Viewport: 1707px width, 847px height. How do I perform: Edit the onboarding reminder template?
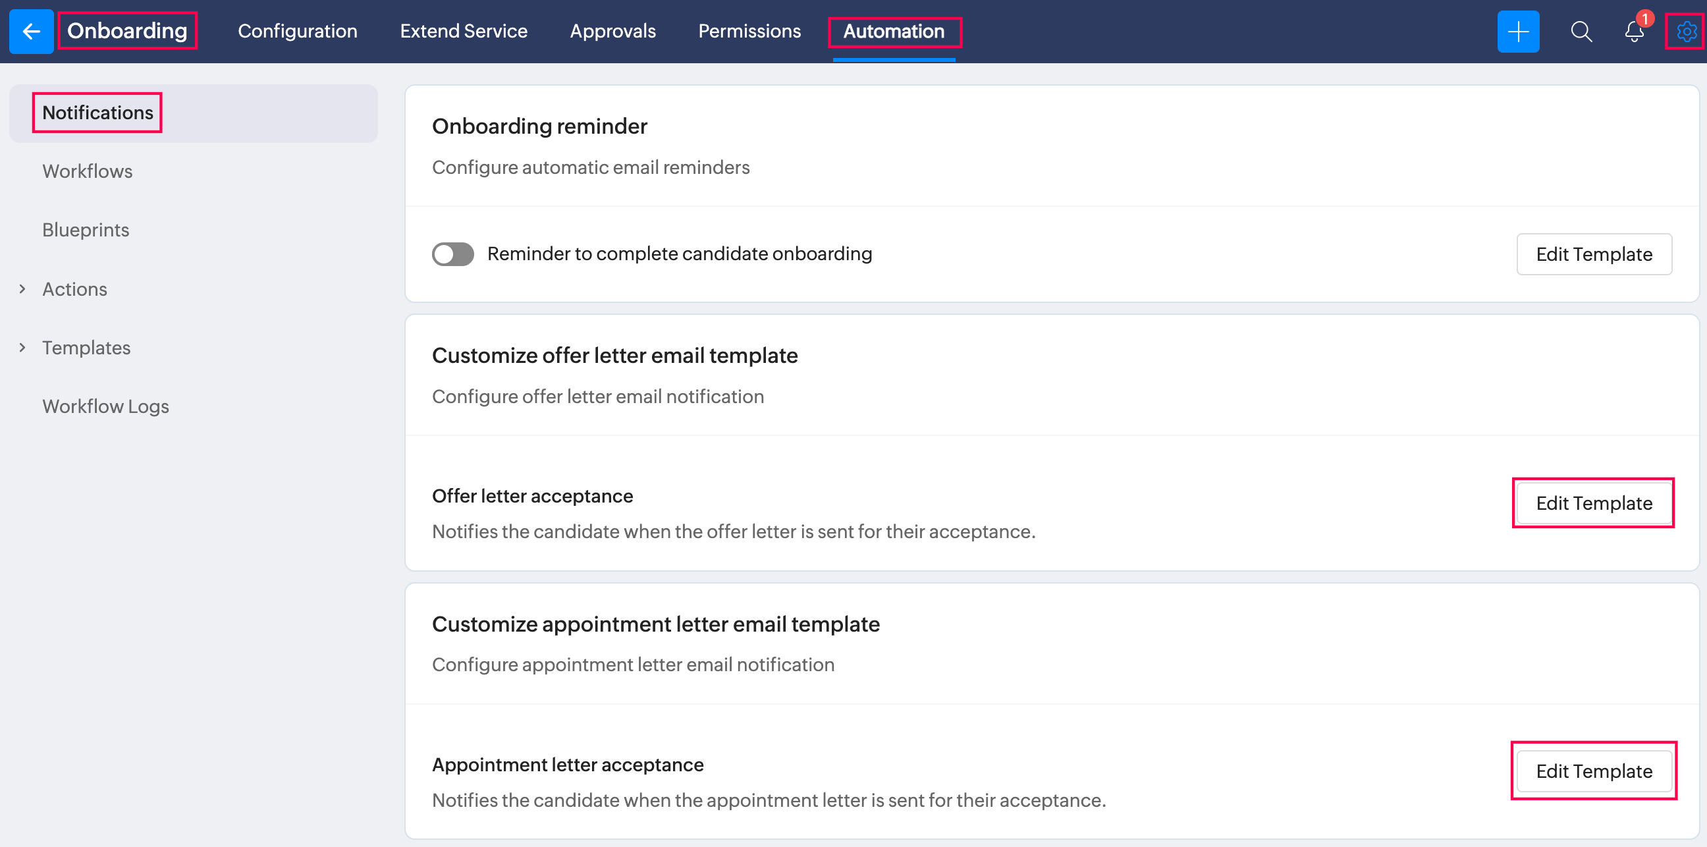[x=1594, y=254]
